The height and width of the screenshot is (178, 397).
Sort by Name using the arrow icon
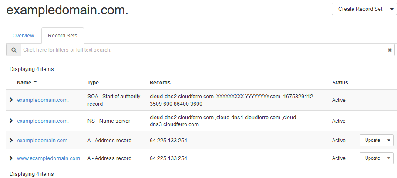click(x=35, y=82)
